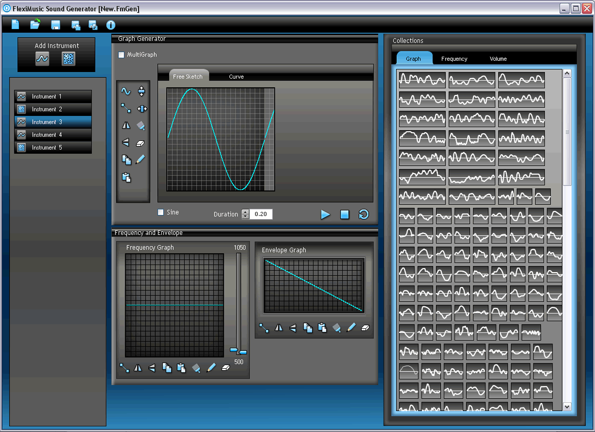Click the frequency range slider beside Frequency Graph
This screenshot has height=432, width=595.
coord(239,351)
